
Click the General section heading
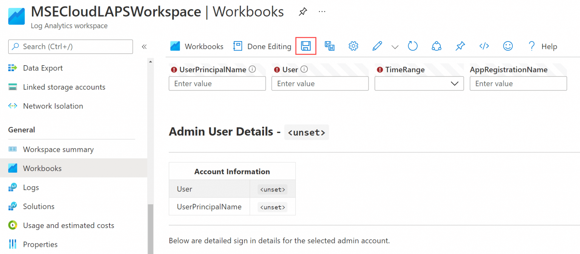point(22,130)
